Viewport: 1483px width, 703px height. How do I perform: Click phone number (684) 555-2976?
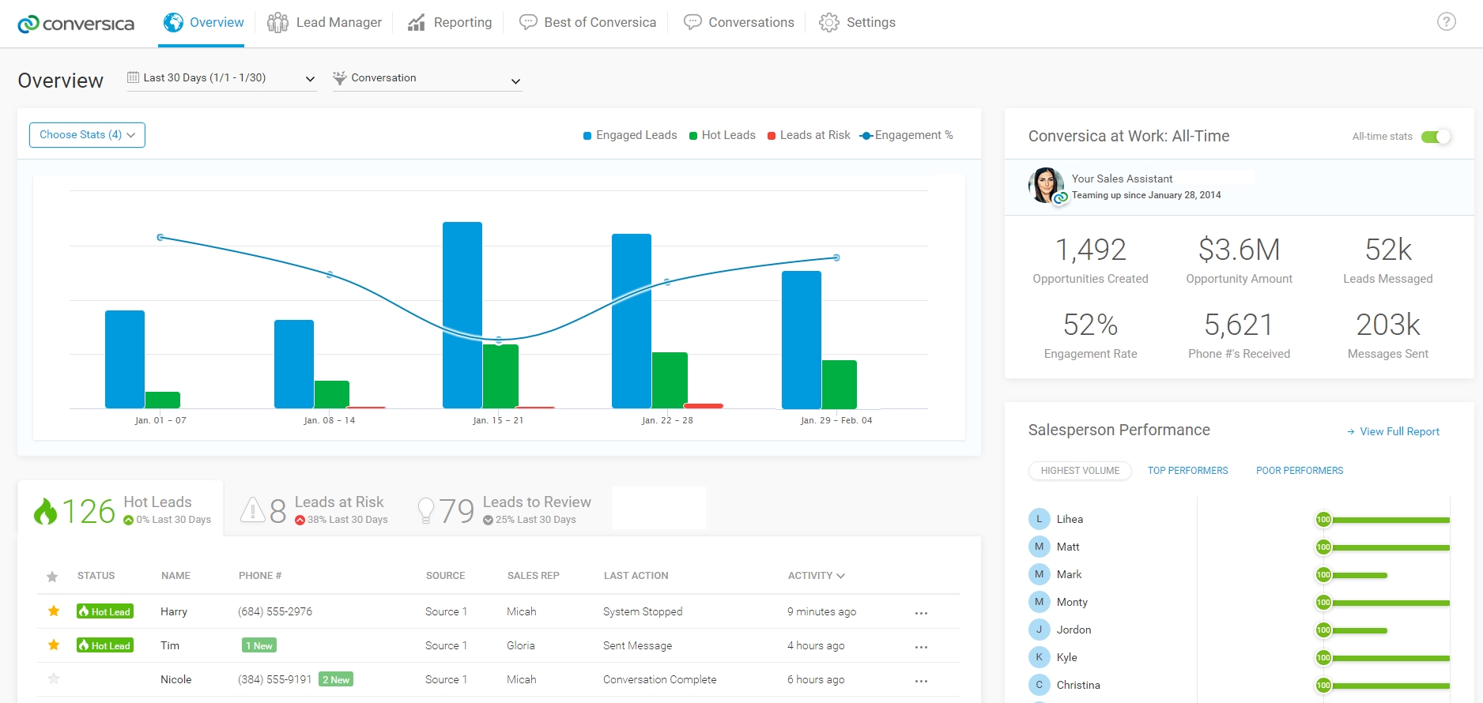(275, 611)
